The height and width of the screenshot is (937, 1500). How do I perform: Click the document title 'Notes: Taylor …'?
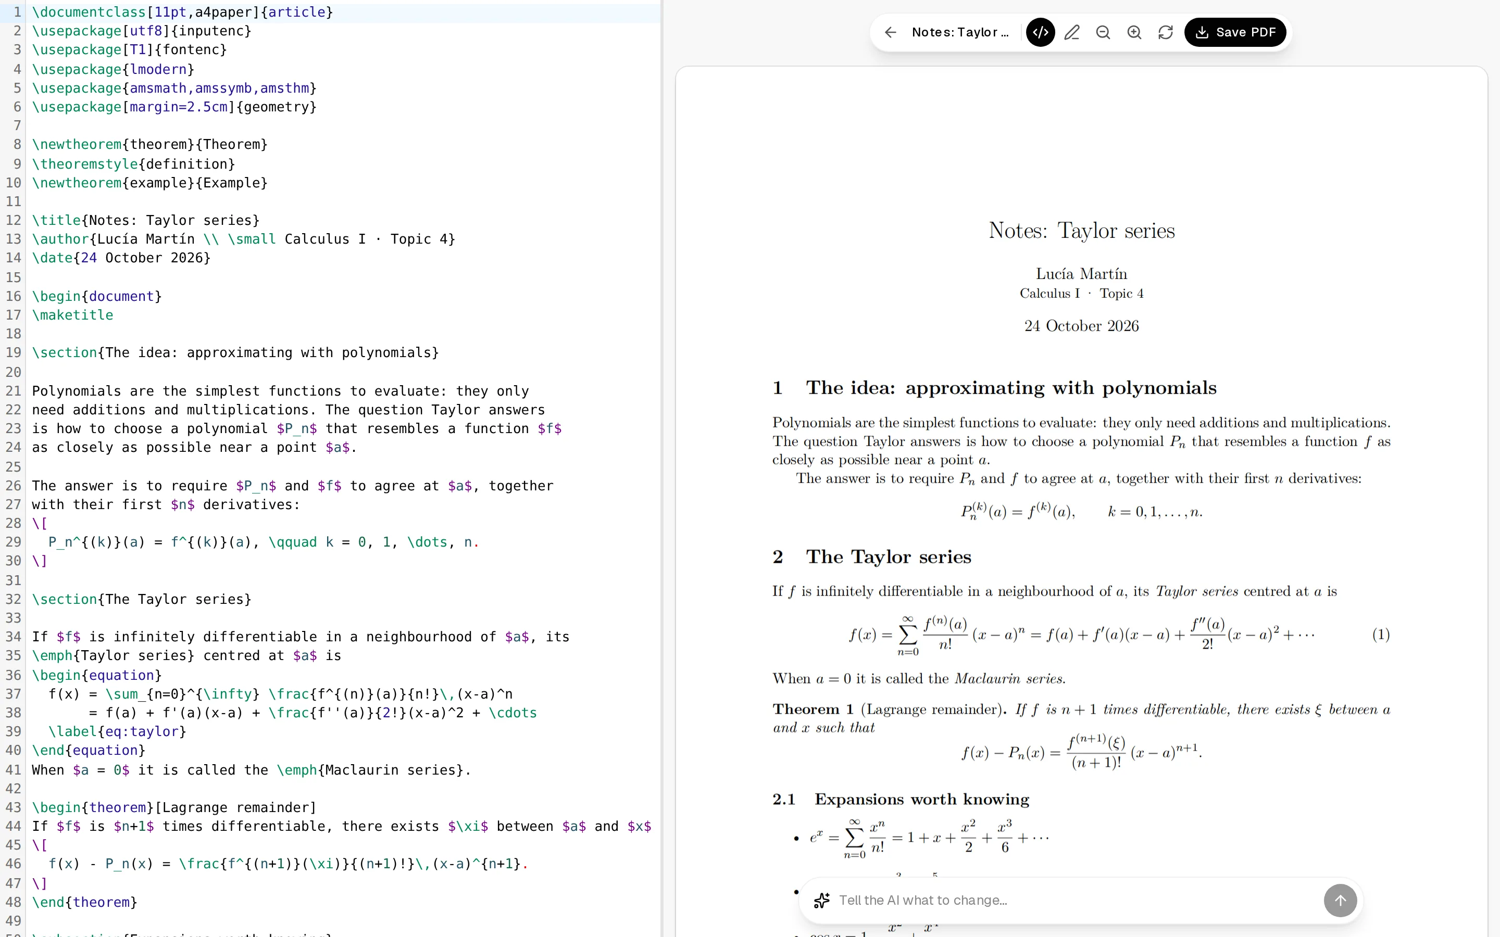pos(960,32)
